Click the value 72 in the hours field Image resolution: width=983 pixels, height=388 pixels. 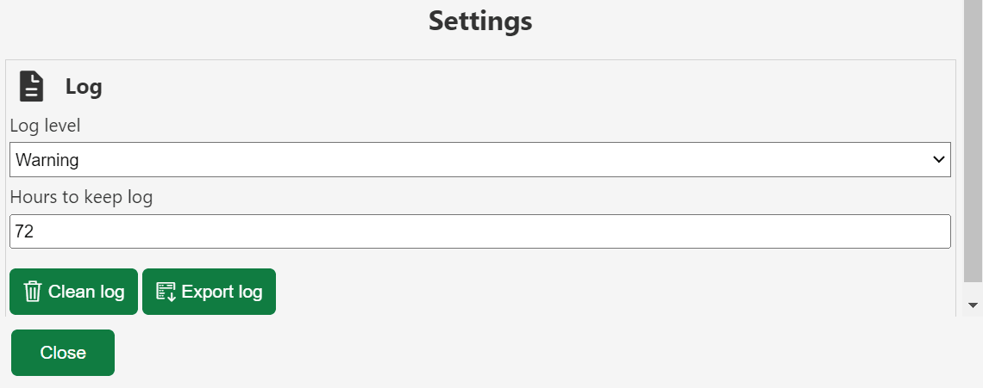click(x=25, y=231)
